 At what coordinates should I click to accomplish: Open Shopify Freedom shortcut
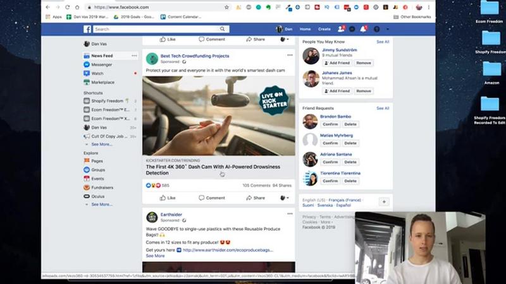point(106,101)
